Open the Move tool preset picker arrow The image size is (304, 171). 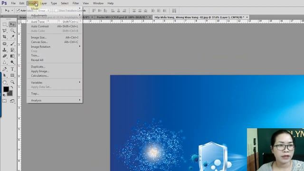[12, 10]
